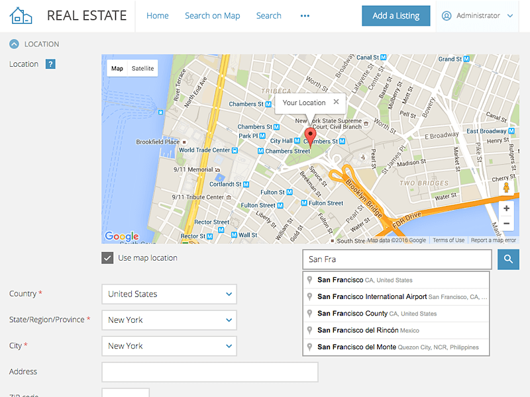Click pin icon beside San Francisco County
The image size is (530, 397).
pos(309,314)
